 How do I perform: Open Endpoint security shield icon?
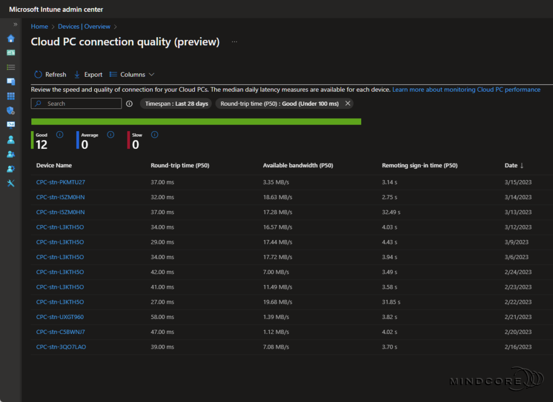[10, 110]
